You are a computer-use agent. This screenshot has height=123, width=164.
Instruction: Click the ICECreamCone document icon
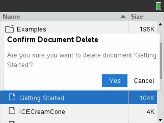click(12, 111)
